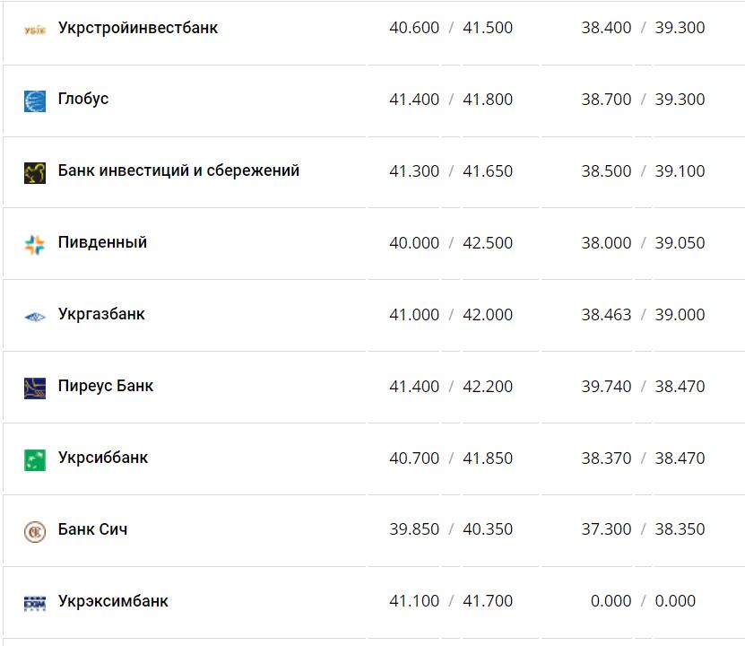Click the Глобус globe logo icon
Image resolution: width=745 pixels, height=646 pixels.
click(34, 99)
